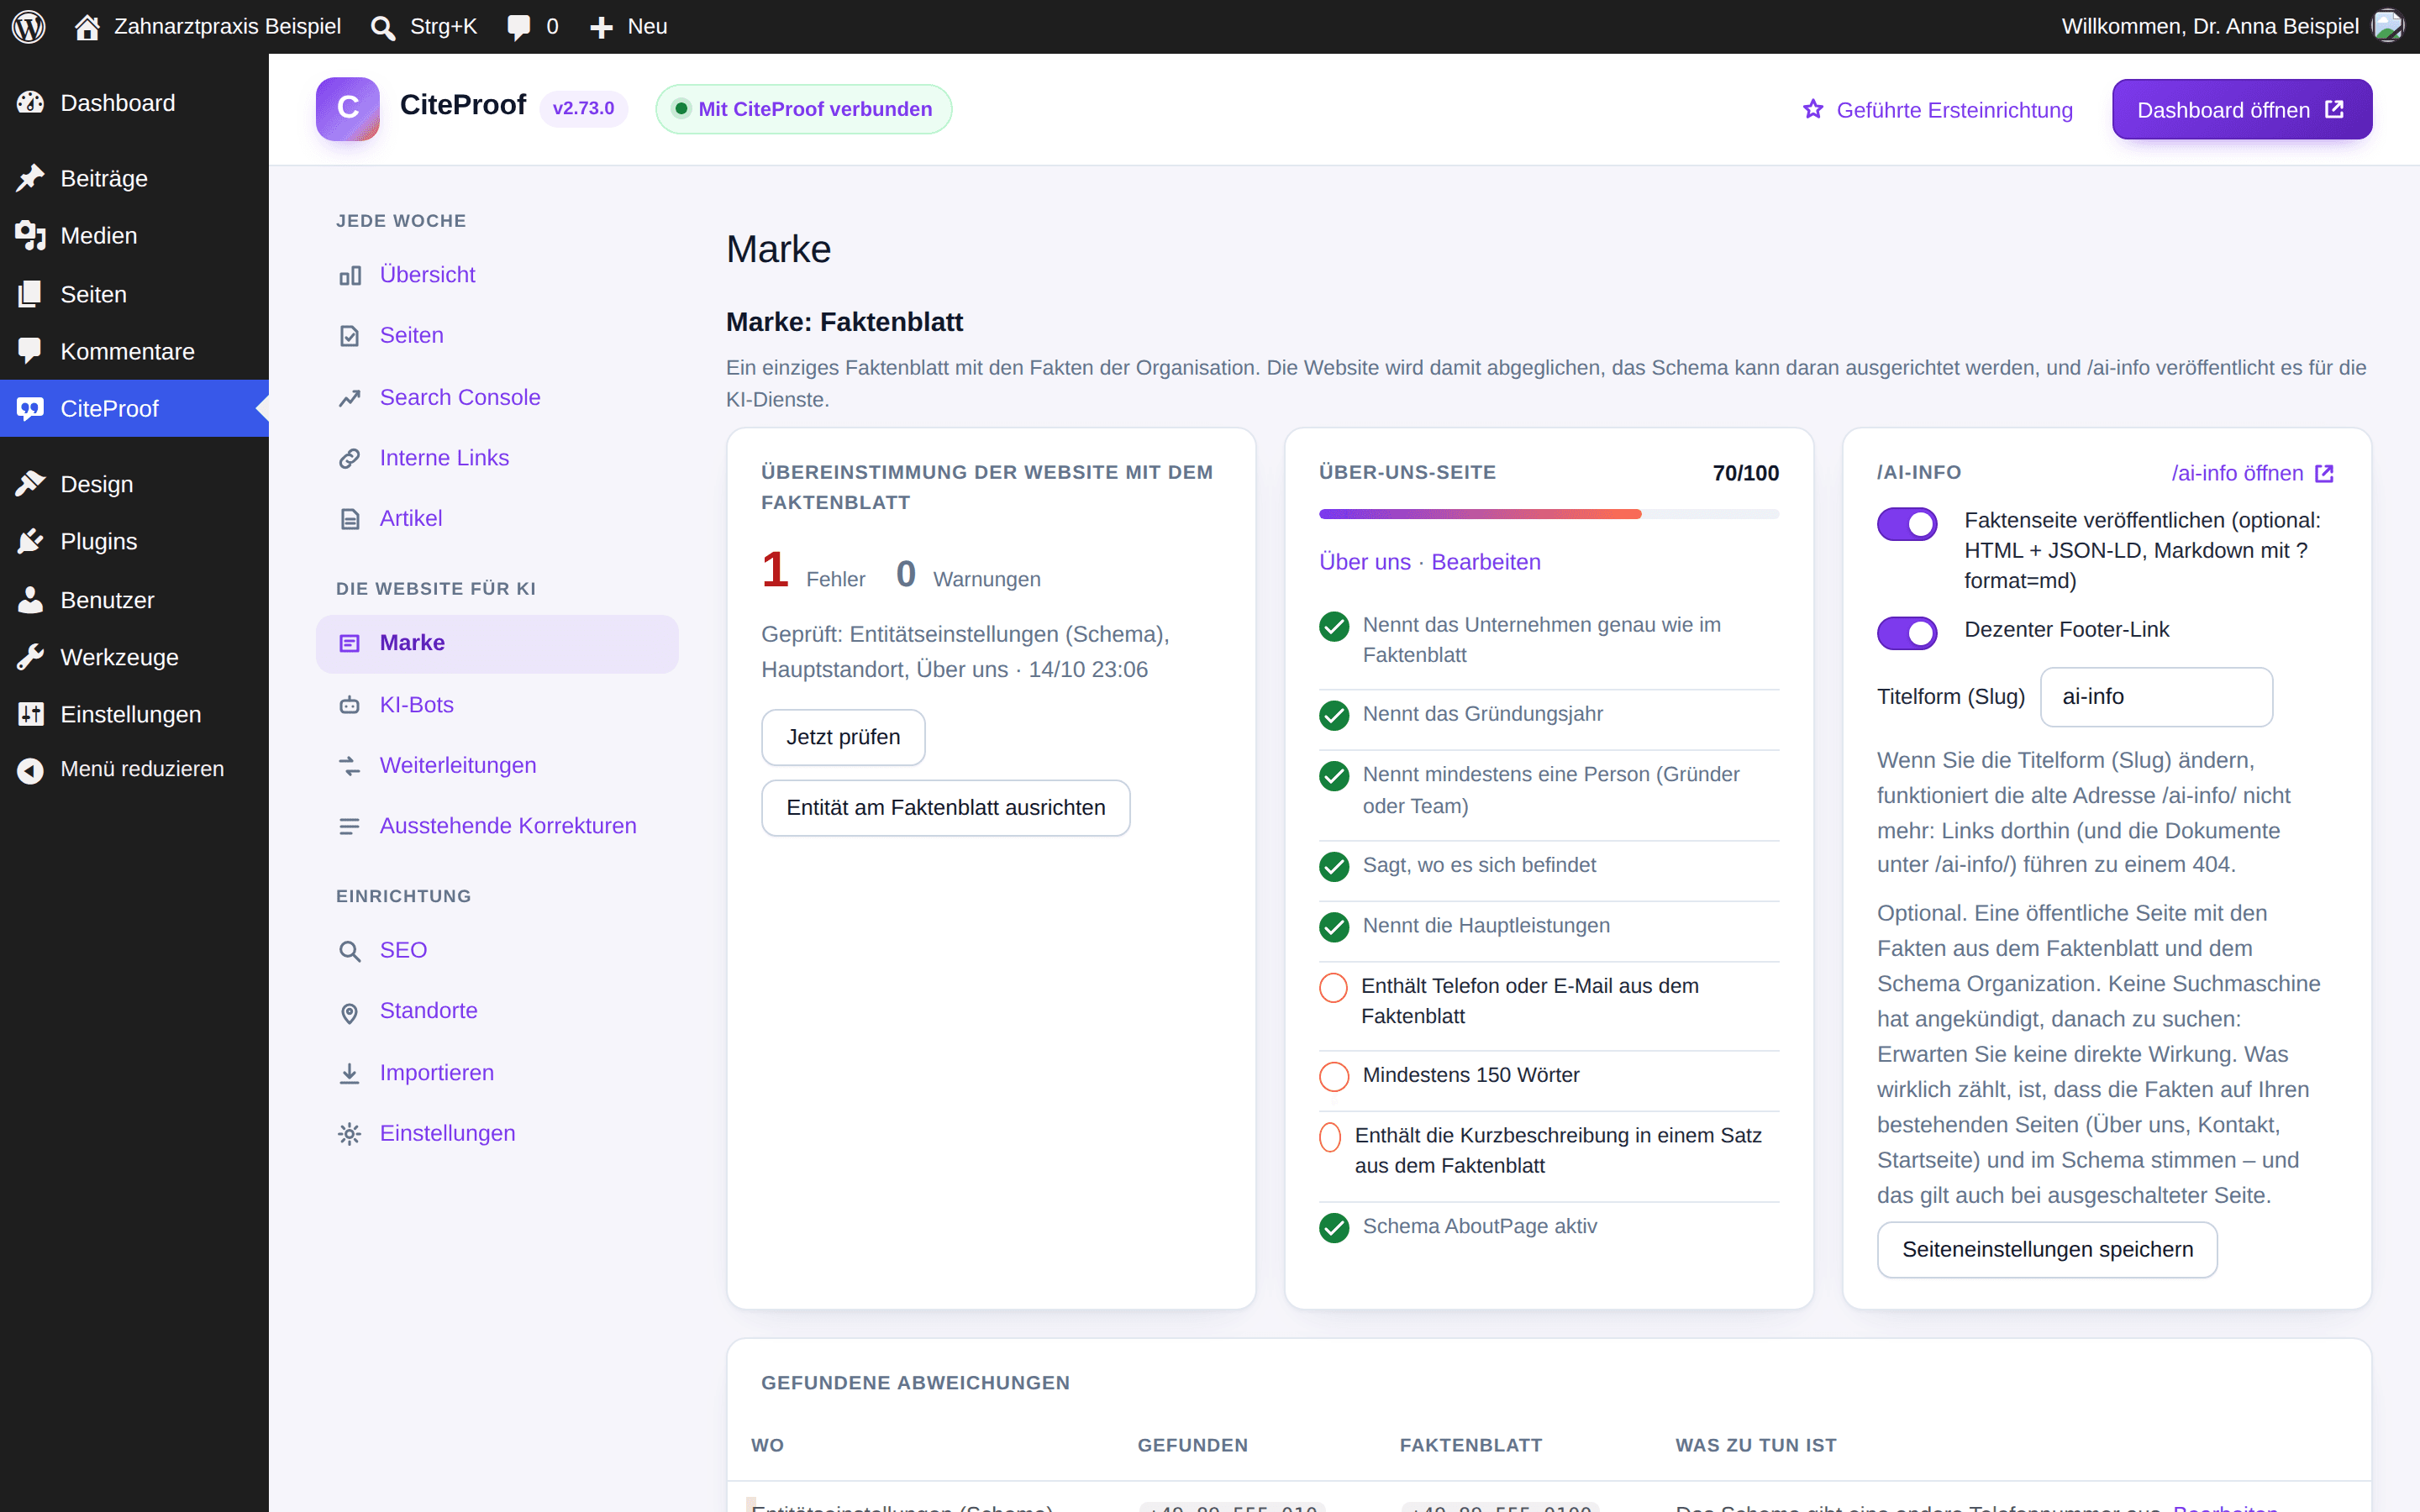
Task: Open Medien in WordPress menu
Action: pos(134,235)
